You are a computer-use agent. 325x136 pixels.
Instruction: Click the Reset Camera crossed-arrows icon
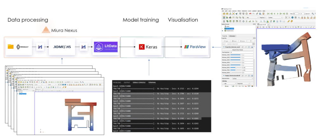click(x=286, y=18)
